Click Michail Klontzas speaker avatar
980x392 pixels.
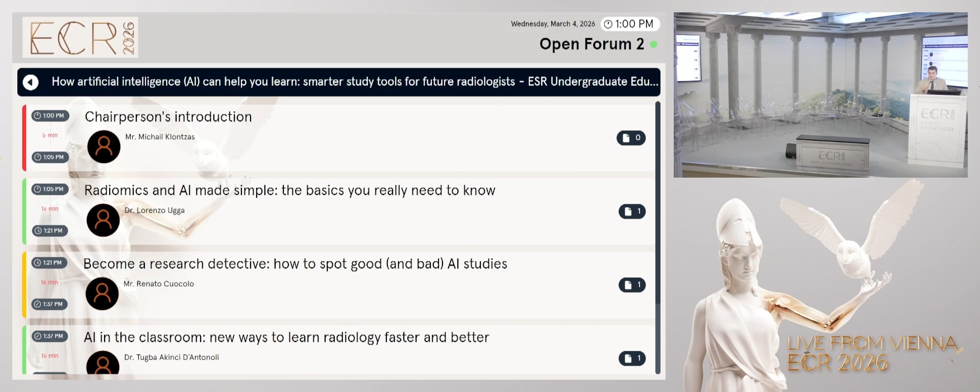coord(104,146)
